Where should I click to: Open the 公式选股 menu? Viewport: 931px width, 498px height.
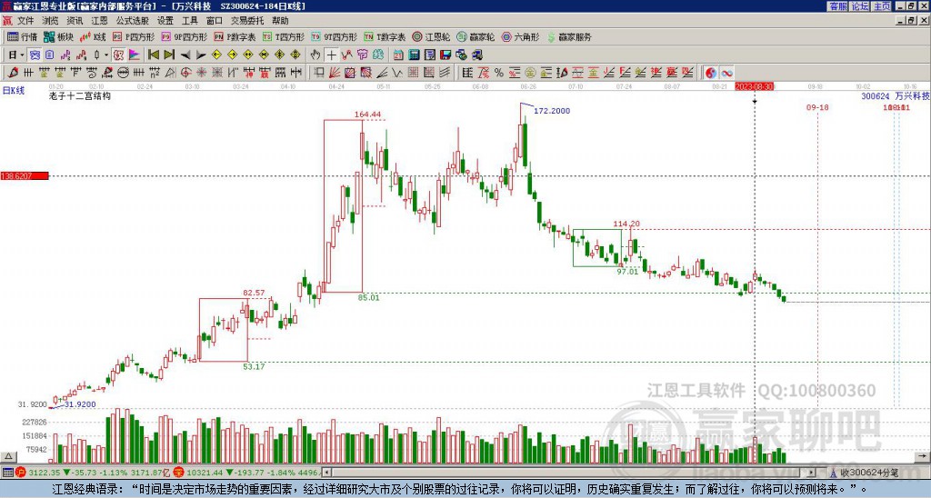(133, 21)
